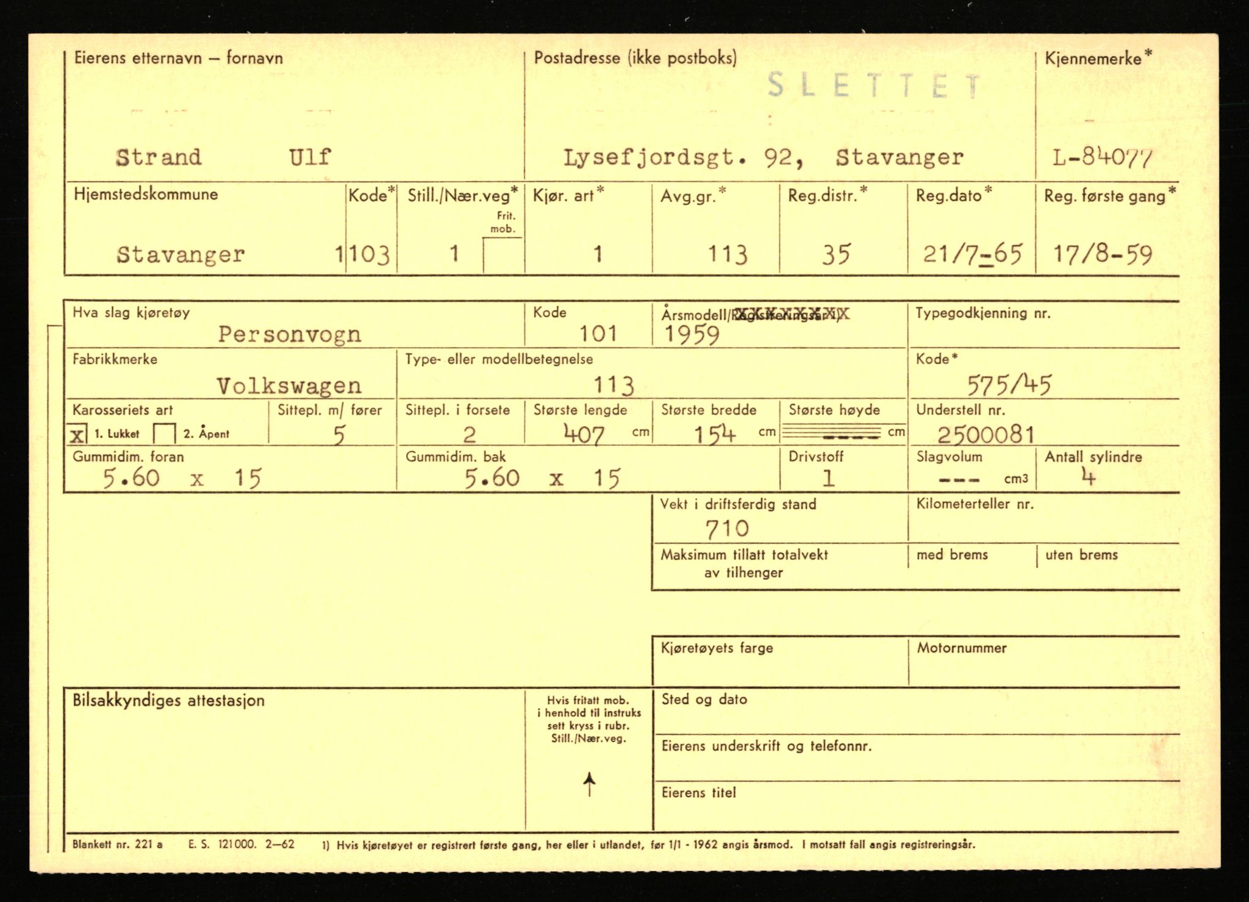Select rear tyre size under 'Gummidim. bak'
The height and width of the screenshot is (902, 1249).
click(x=542, y=478)
